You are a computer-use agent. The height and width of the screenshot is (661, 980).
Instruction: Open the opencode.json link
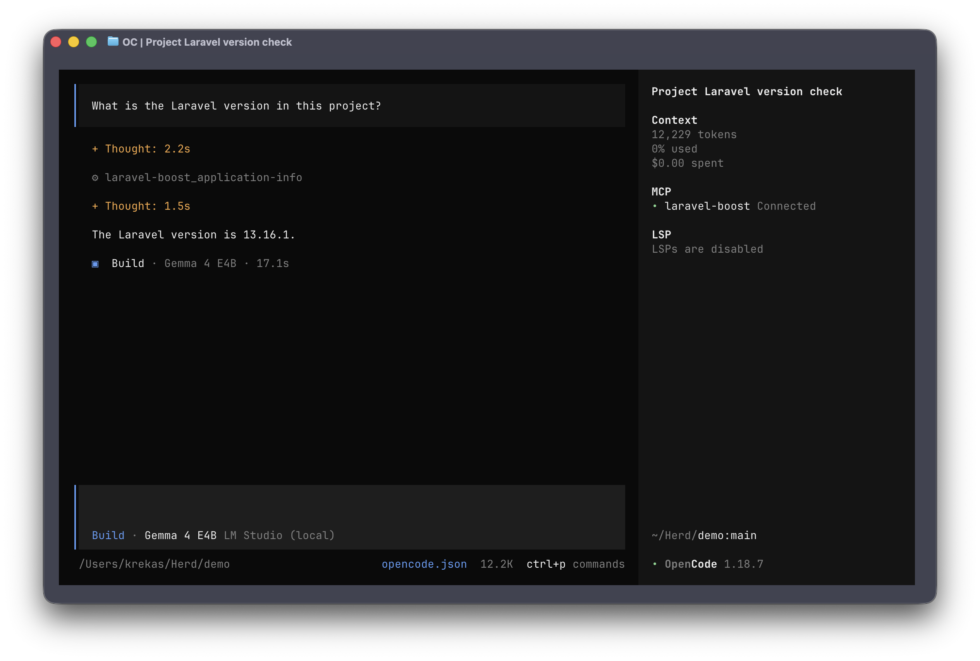424,564
